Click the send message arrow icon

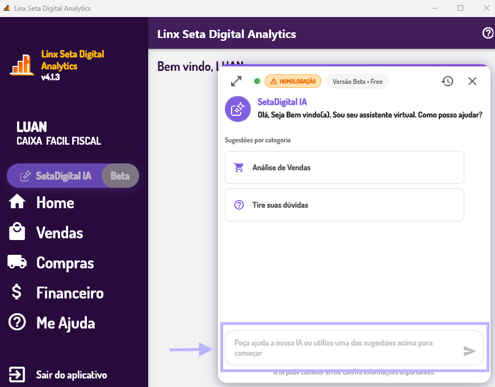tap(469, 351)
